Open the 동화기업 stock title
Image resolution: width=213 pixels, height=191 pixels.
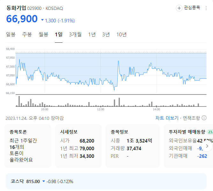point(16,8)
